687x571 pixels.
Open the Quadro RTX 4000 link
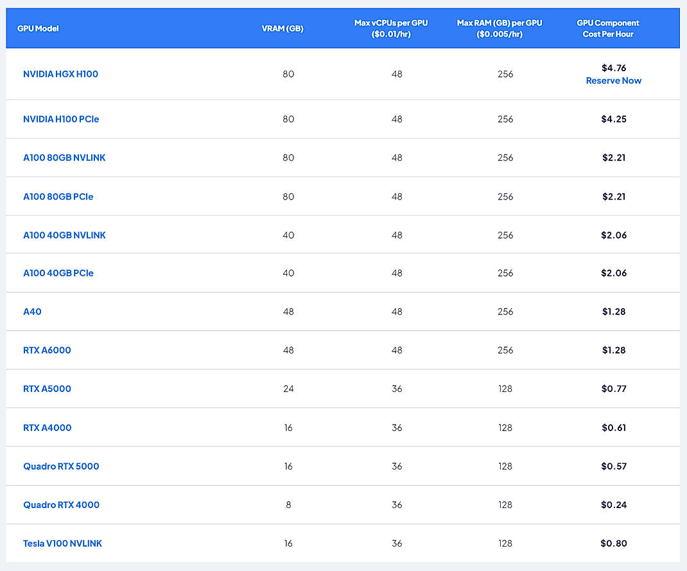(61, 505)
